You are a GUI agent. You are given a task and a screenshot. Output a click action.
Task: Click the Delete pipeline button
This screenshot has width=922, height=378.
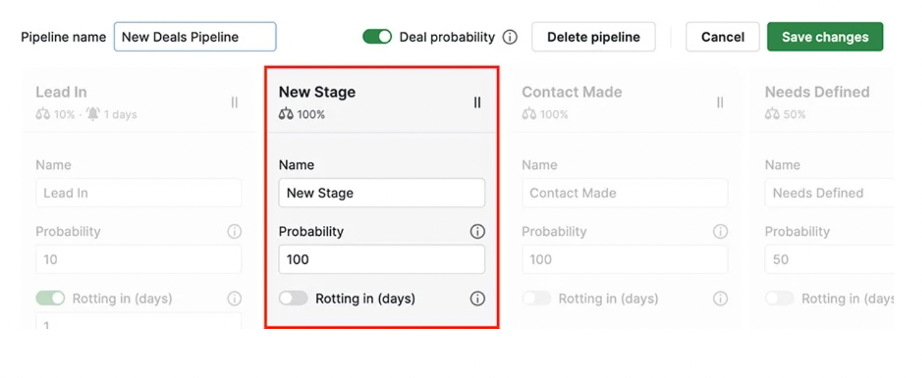coord(593,37)
